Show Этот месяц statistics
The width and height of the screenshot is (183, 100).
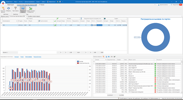click(x=29, y=57)
